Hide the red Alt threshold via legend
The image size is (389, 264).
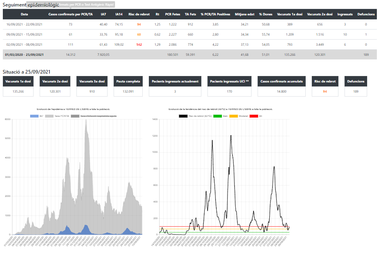[x=256, y=116]
